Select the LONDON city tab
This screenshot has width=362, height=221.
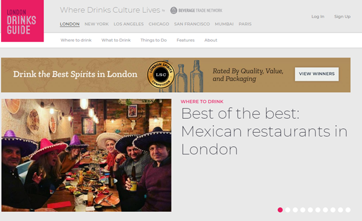tap(70, 24)
